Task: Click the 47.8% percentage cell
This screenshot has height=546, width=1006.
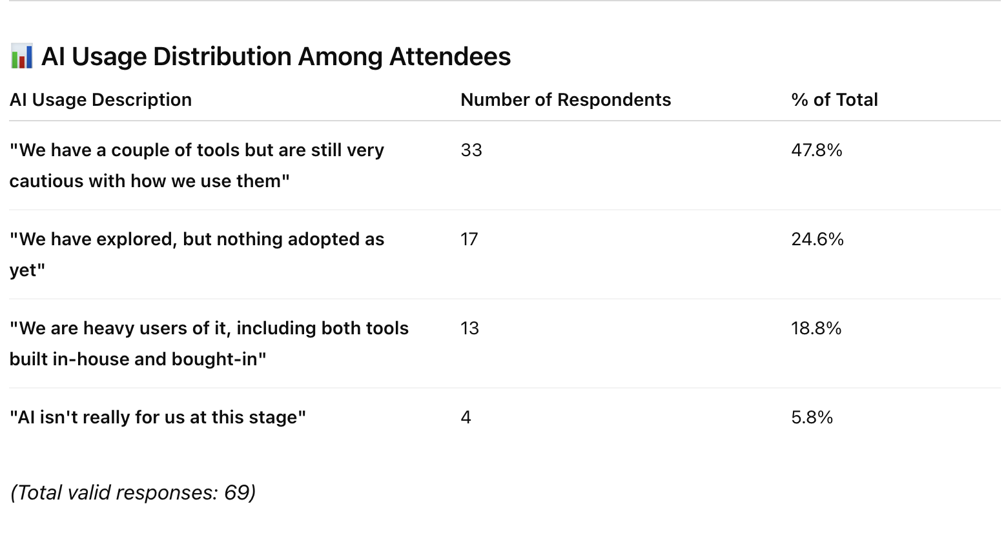Action: tap(817, 150)
